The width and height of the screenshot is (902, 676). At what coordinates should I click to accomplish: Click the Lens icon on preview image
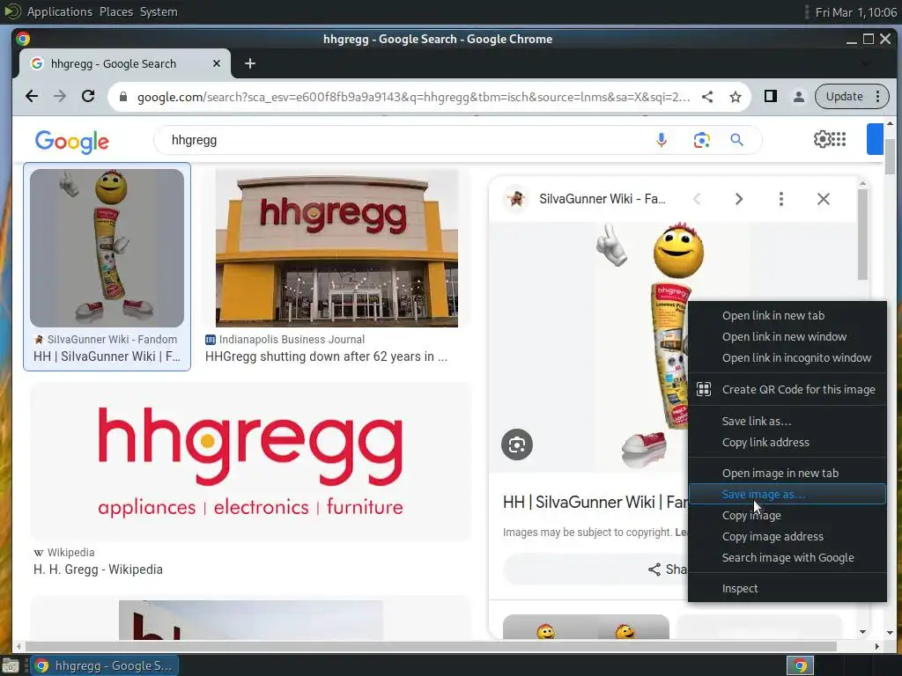coord(516,445)
